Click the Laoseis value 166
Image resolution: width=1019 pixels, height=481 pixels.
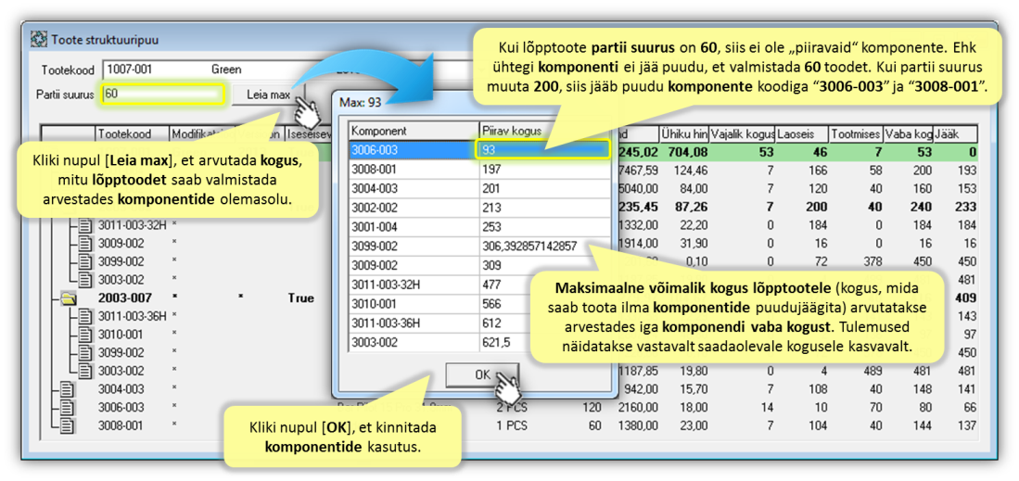pos(817,171)
